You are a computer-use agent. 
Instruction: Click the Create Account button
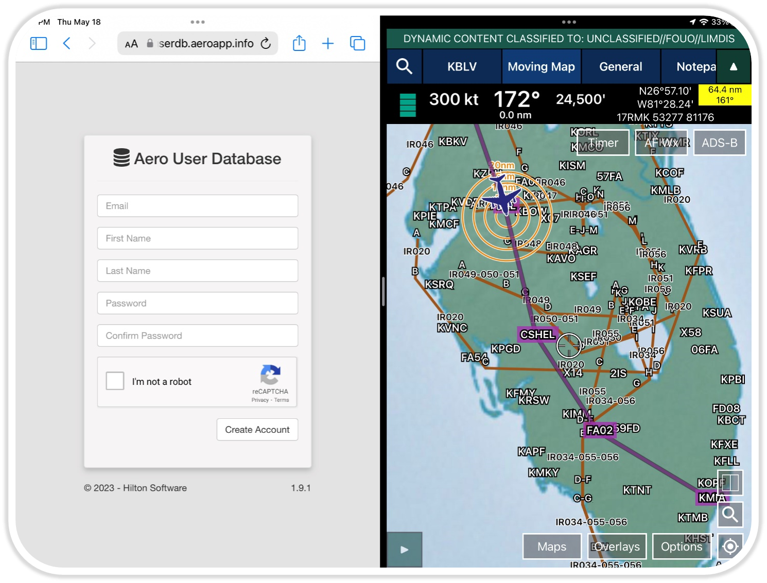coord(257,430)
